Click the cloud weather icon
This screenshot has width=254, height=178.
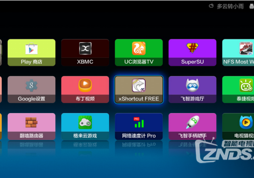pos(212,6)
